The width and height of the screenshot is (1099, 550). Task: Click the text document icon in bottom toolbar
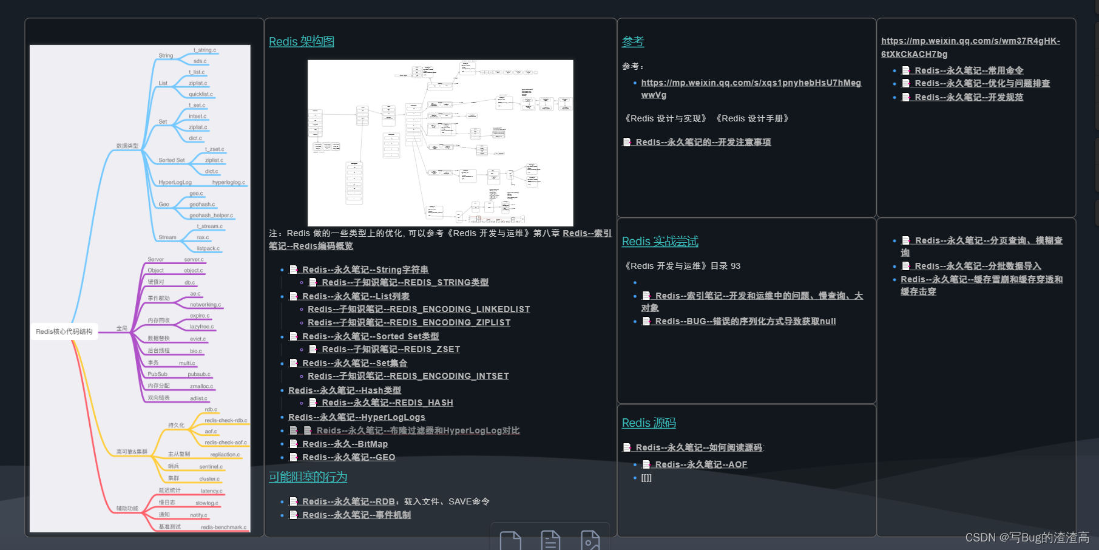550,541
